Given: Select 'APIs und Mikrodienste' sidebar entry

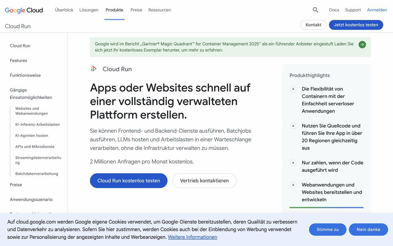Looking at the screenshot, I should pyautogui.click(x=35, y=146).
